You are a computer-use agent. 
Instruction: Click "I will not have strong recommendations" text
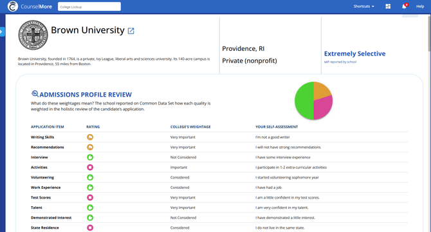288,147
